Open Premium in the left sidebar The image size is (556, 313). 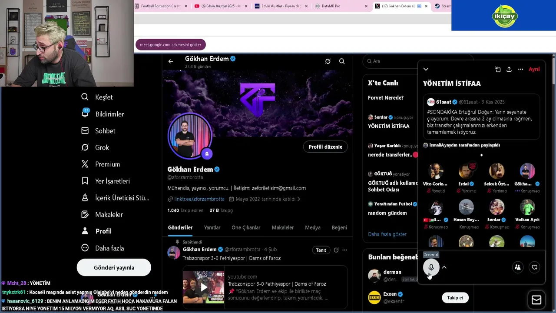pos(100,164)
